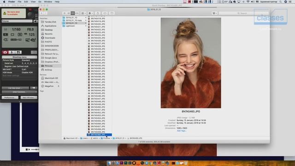Eject the MegaFon device
The width and height of the screenshot is (295, 166).
point(59,86)
